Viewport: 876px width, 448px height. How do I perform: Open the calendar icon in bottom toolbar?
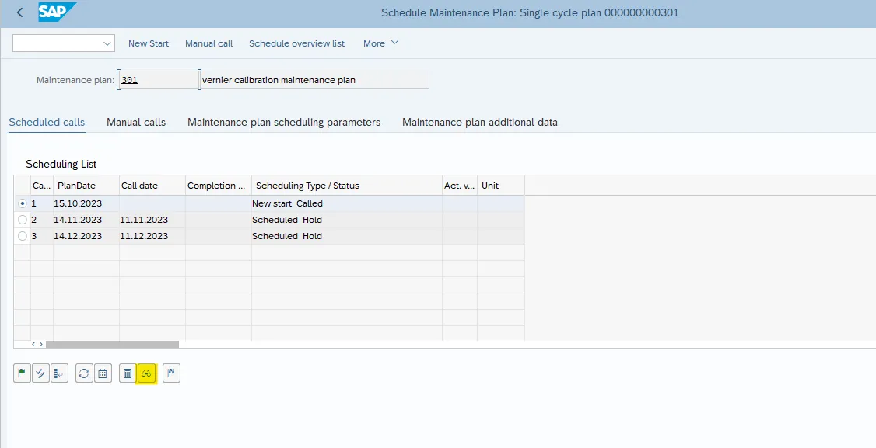tap(103, 373)
